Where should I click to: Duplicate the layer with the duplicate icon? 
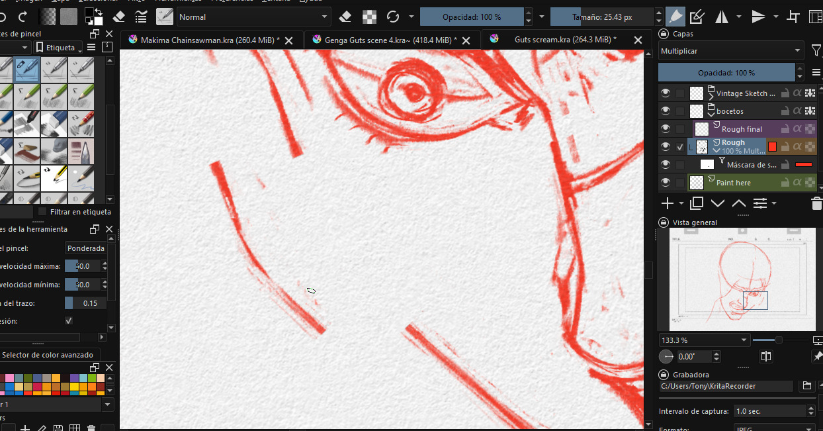[x=697, y=203]
